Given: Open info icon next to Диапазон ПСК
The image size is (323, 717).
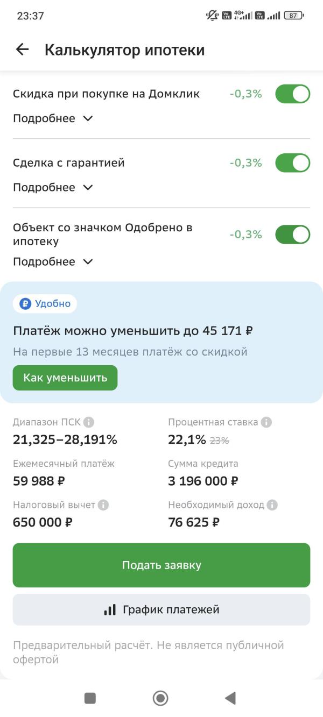Looking at the screenshot, I should point(89,422).
